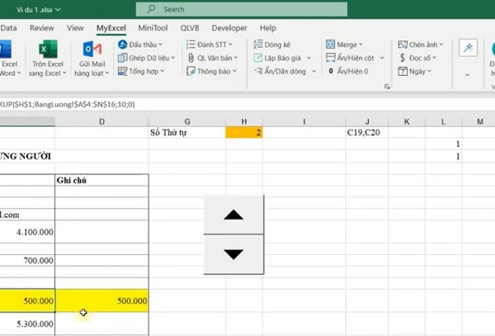Expand the Lập Báo giá dropdown arrow

pos(309,58)
